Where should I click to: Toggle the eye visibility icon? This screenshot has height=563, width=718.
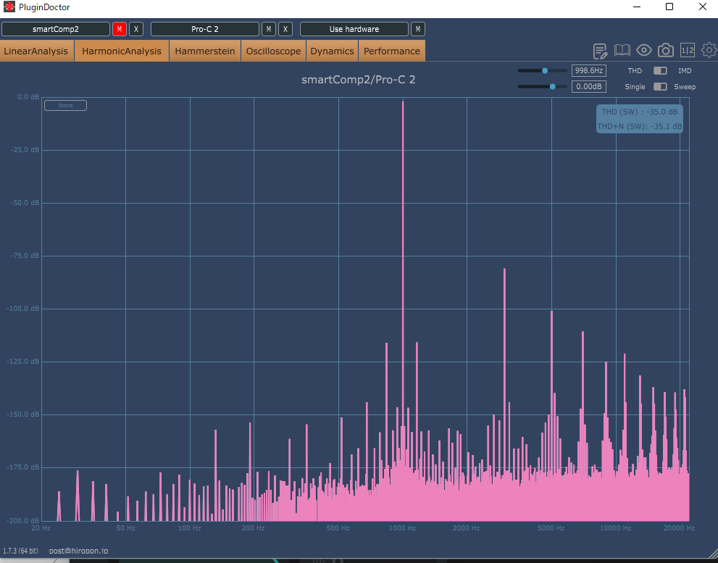[x=644, y=51]
